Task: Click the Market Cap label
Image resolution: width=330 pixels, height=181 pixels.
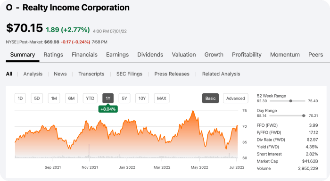Action: pos(267,161)
